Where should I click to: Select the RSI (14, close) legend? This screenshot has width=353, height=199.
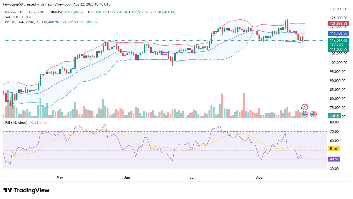16,123
